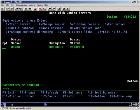The width and height of the screenshot is (140, 110).
Task: Click the Stop macro recording icon
Action: (45, 9)
